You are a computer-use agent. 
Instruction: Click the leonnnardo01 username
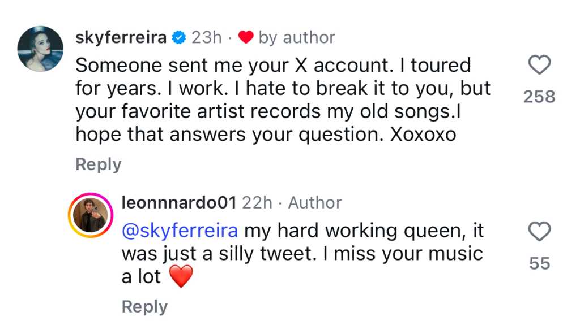click(179, 203)
